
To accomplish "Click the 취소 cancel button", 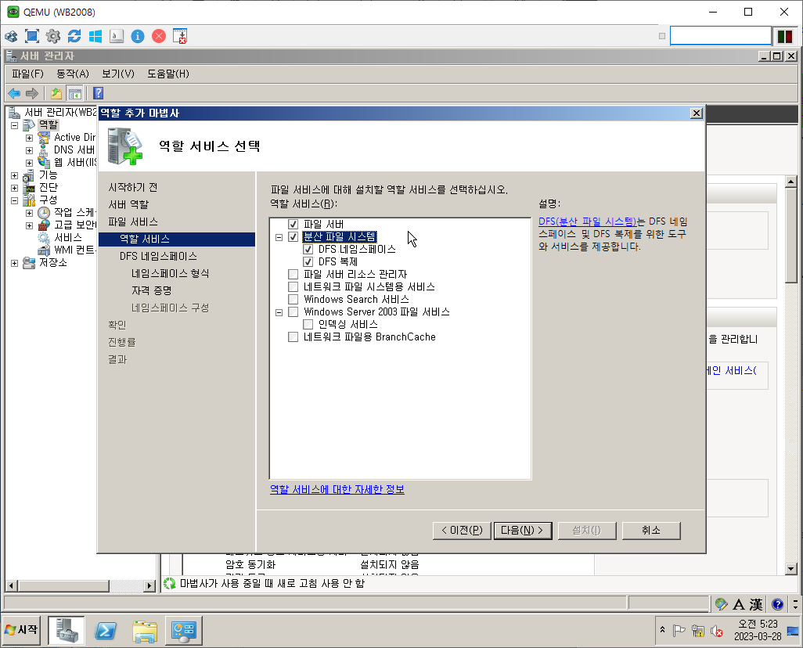I will tap(651, 530).
